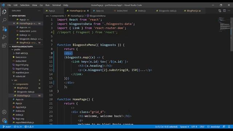Viewport: 233px width, 131px height.
Task: Change the CRLF end of line sequence
Action: click(x=202, y=127)
